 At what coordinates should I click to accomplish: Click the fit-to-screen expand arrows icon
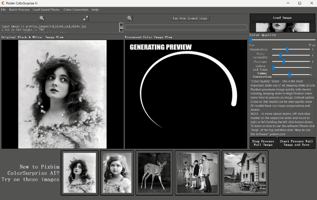[86, 18]
